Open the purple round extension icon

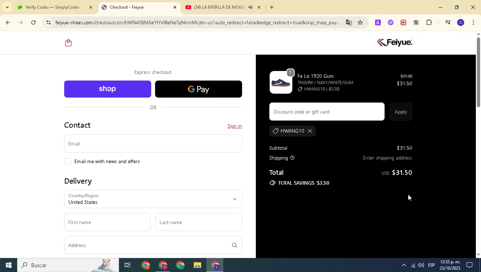tap(391, 22)
